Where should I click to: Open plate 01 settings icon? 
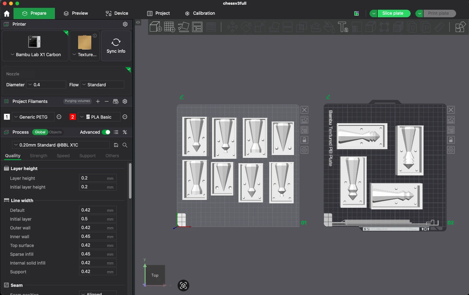pos(304,150)
